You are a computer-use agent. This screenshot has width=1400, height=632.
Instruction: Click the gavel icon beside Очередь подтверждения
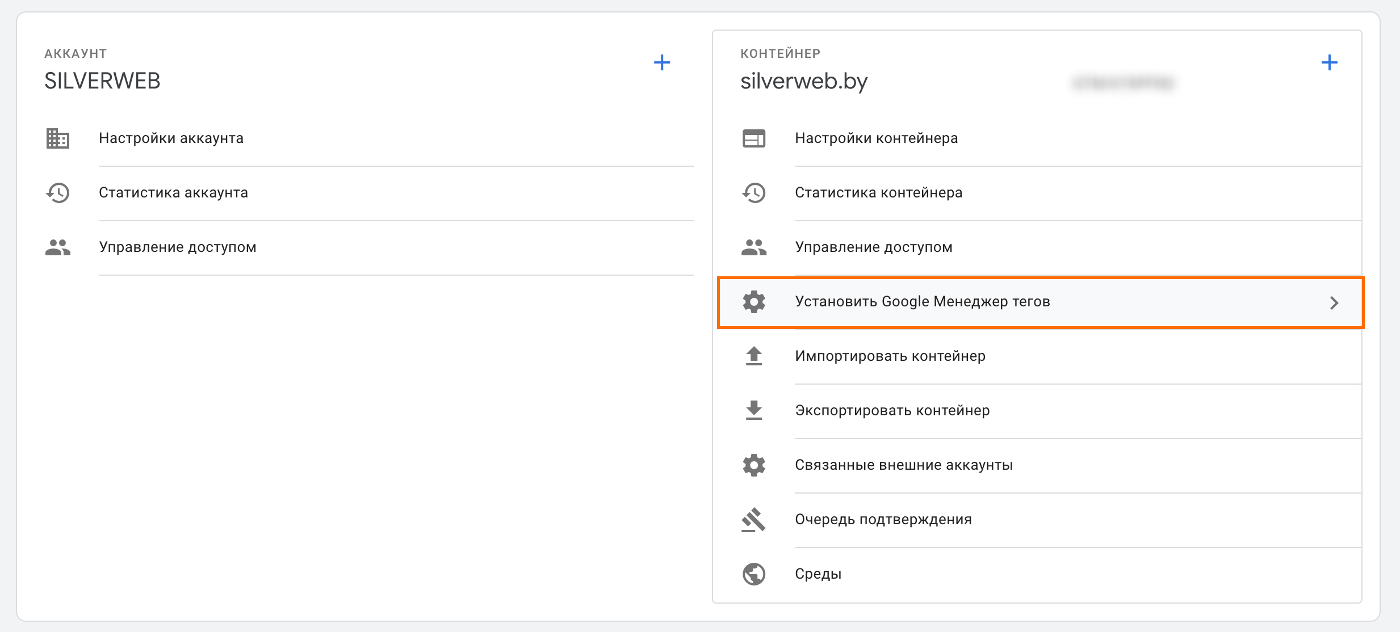[x=753, y=520]
